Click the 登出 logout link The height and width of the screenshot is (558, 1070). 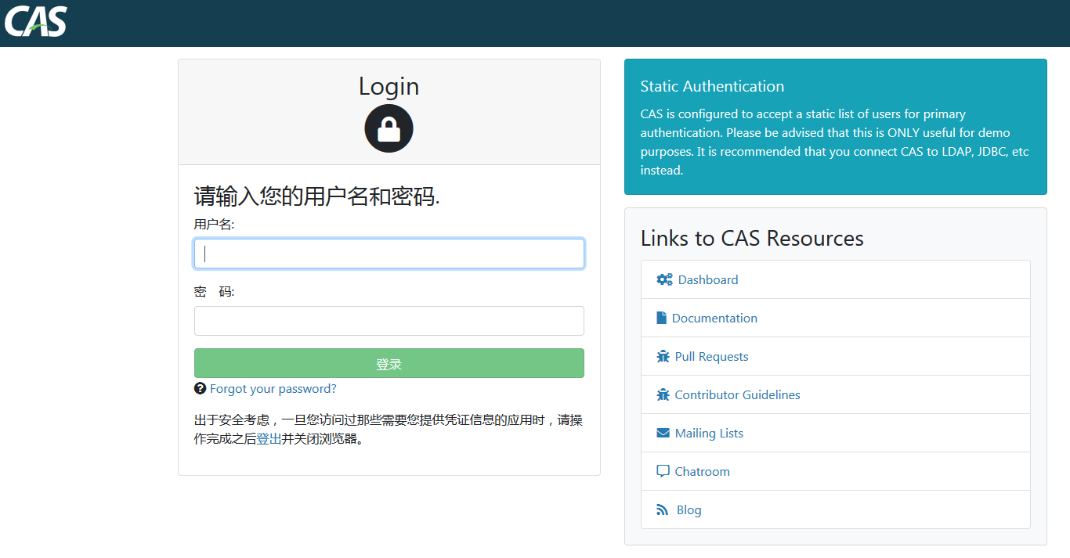click(269, 439)
